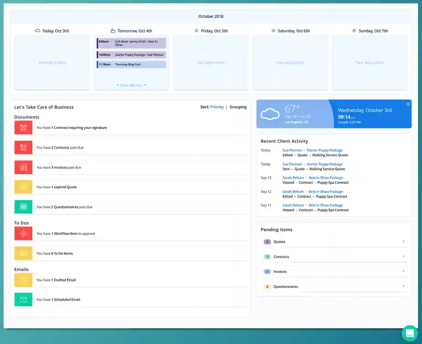Image resolution: width=422 pixels, height=344 pixels.
Task: Click the Contracts count badge
Action: (x=267, y=257)
